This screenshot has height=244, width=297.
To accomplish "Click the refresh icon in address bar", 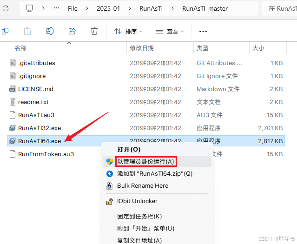I will point(6,8).
